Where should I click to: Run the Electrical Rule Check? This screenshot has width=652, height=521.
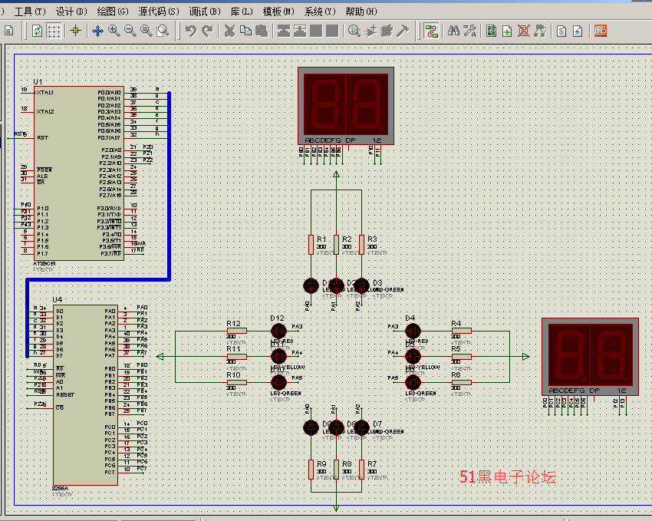578,31
